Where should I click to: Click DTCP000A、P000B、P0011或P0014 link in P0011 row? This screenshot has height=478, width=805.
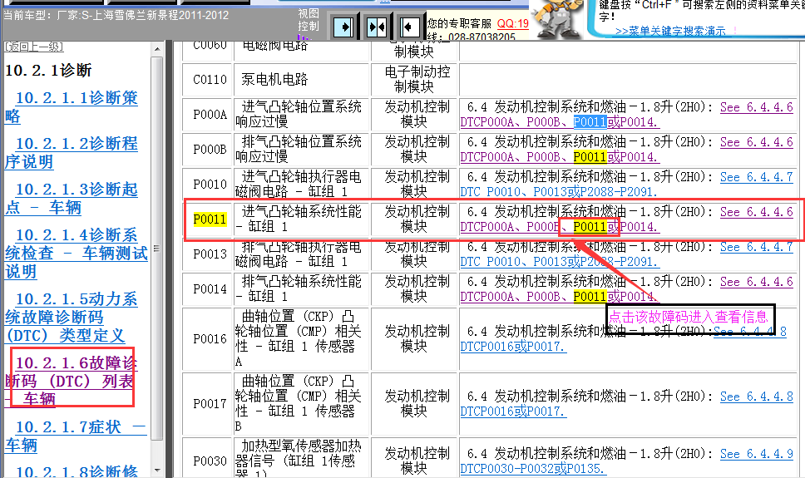560,227
